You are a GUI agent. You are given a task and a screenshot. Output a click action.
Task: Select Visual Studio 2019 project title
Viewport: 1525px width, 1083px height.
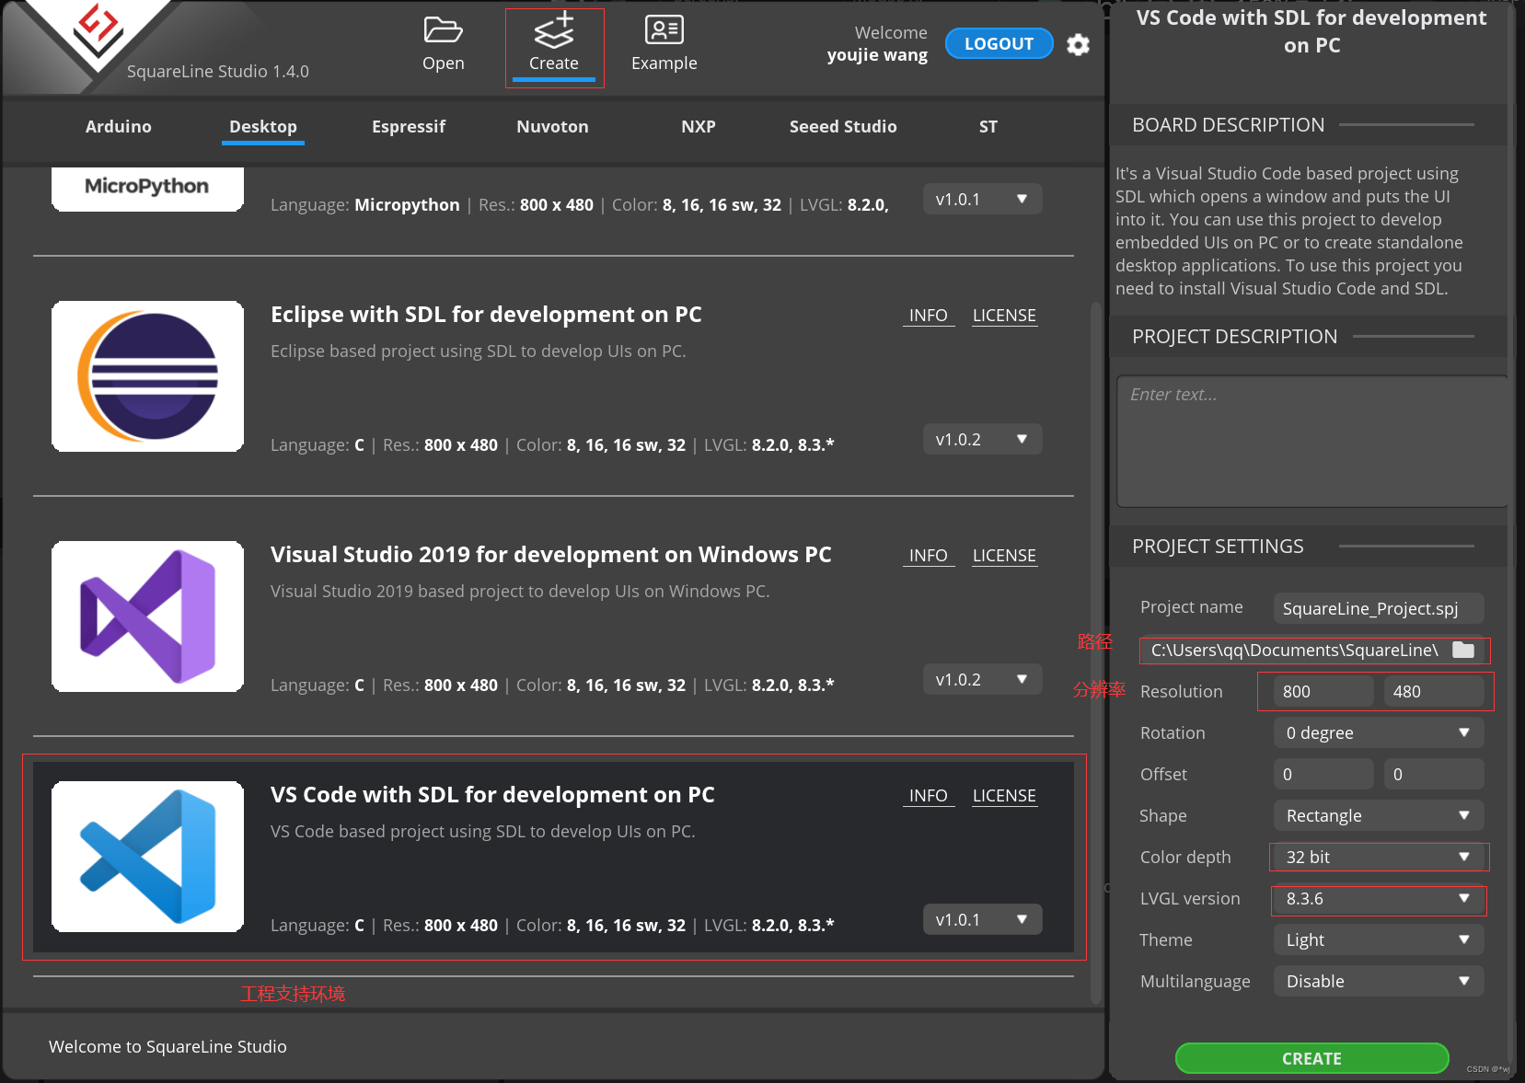click(x=551, y=555)
